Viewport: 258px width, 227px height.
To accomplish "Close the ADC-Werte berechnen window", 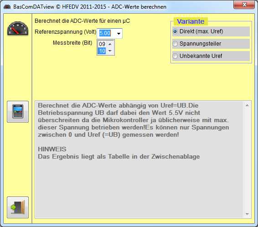I will 244,5.
